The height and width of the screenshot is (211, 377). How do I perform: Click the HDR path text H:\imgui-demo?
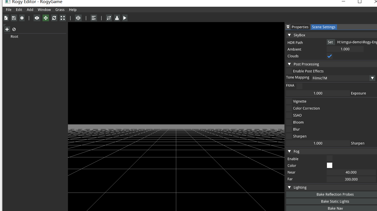(357, 42)
